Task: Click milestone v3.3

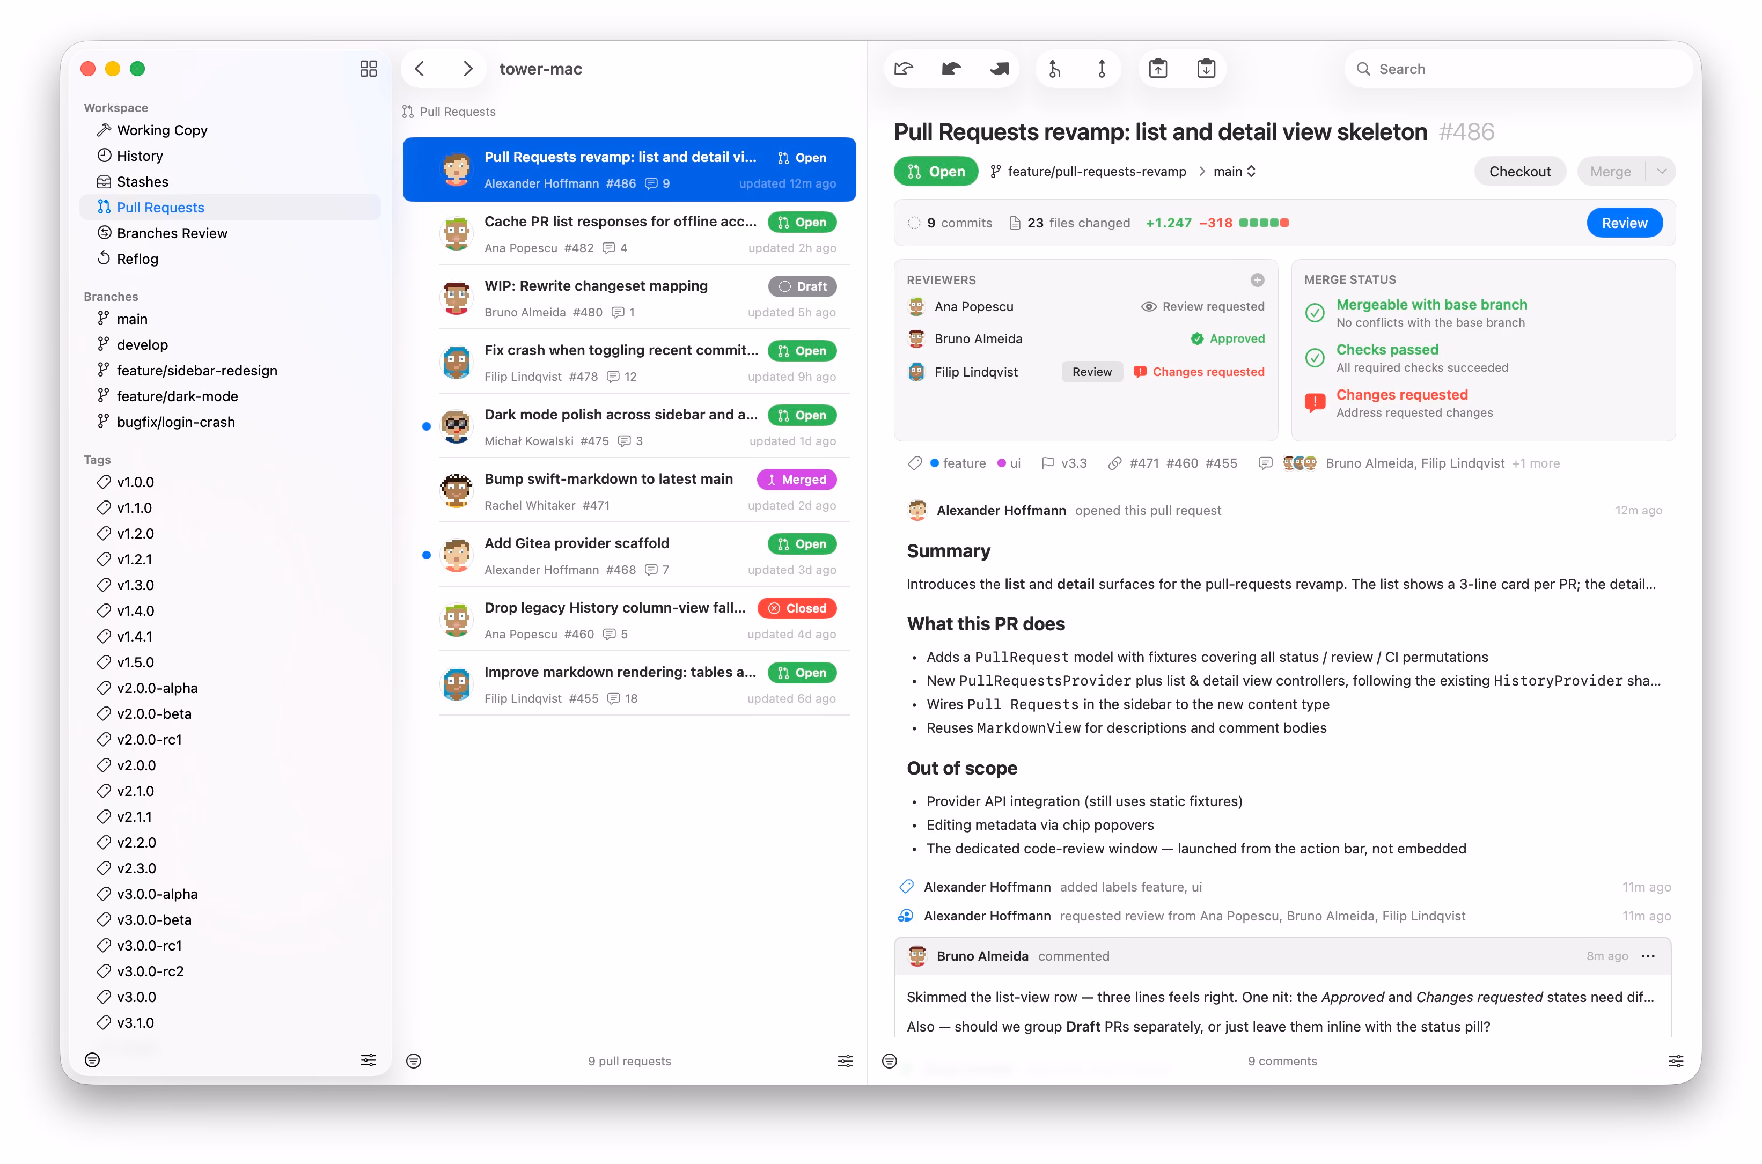Action: 1074,463
